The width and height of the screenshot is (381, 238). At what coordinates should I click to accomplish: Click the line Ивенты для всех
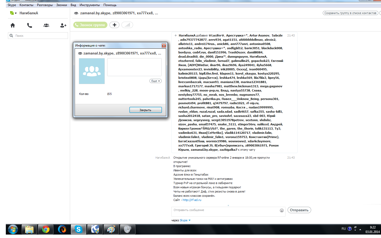point(185,170)
